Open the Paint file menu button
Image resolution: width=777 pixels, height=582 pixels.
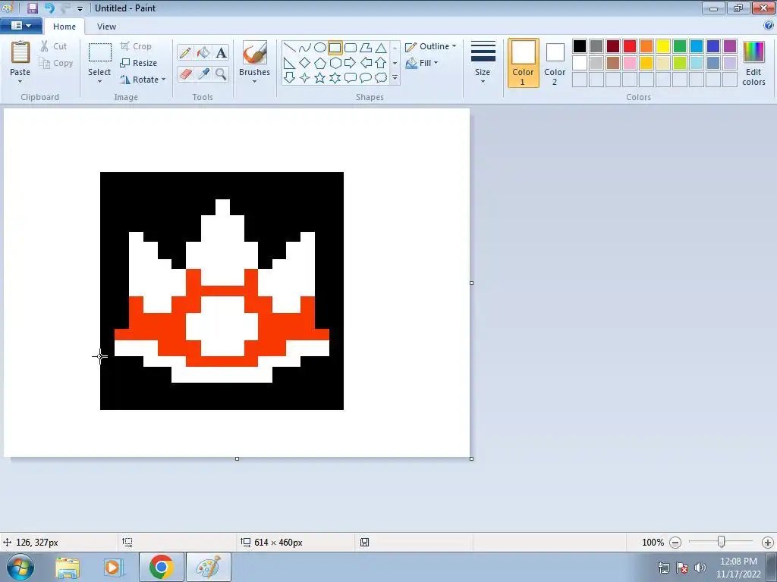click(20, 26)
